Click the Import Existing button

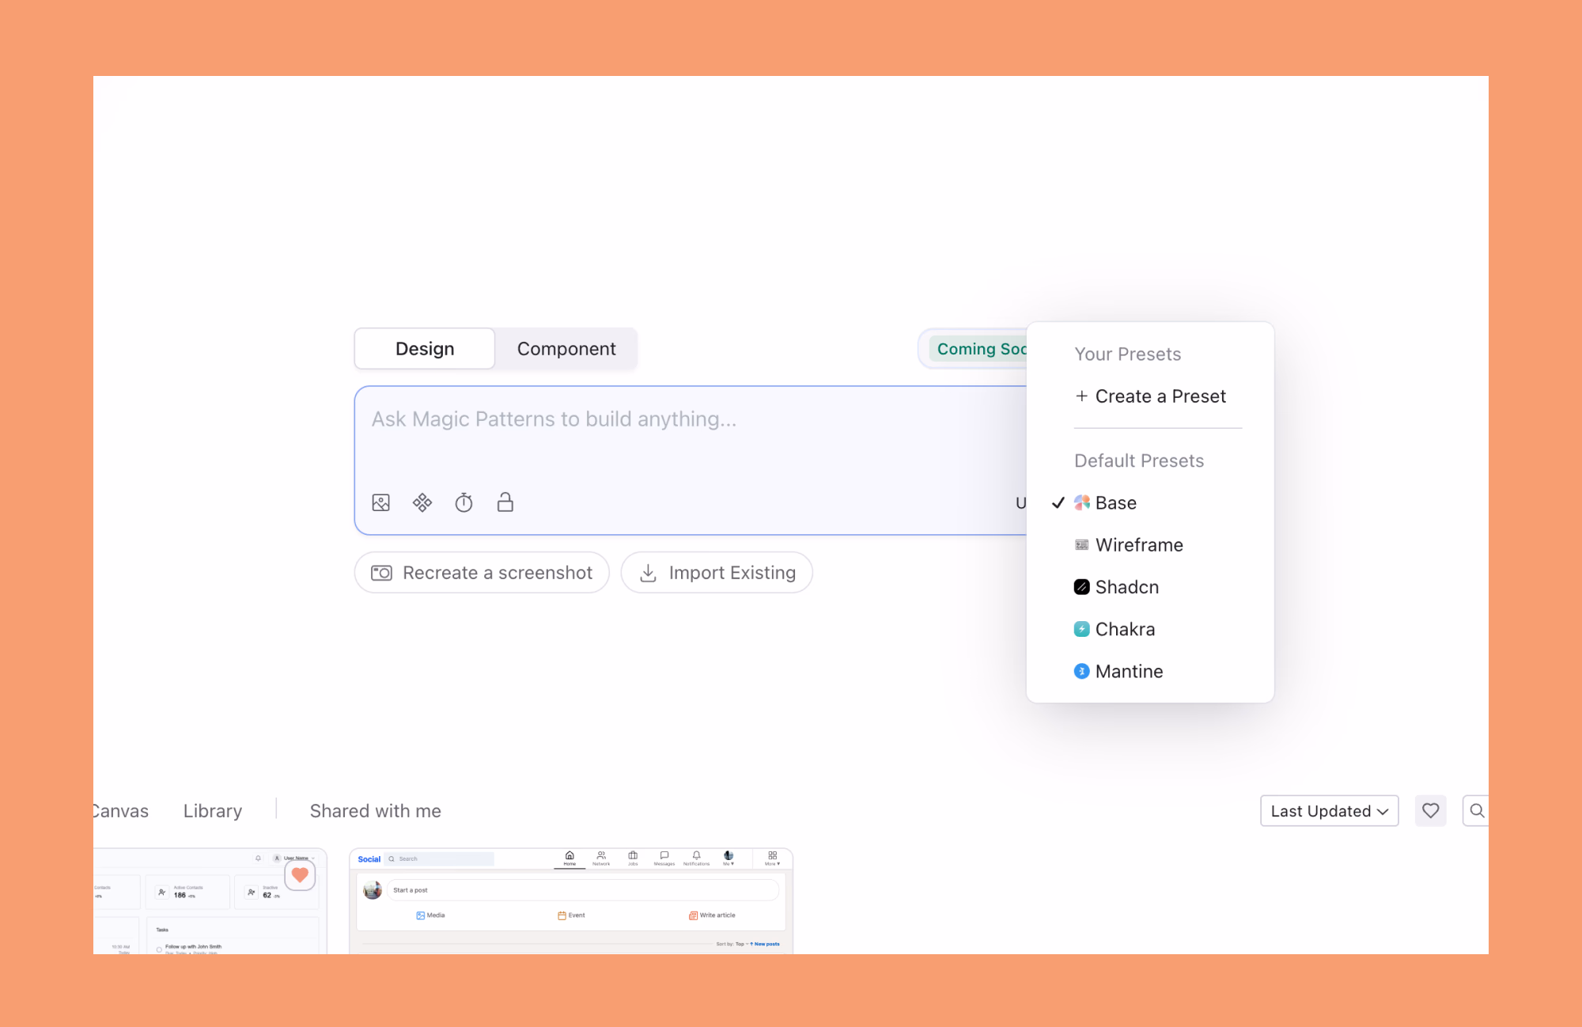coord(717,573)
